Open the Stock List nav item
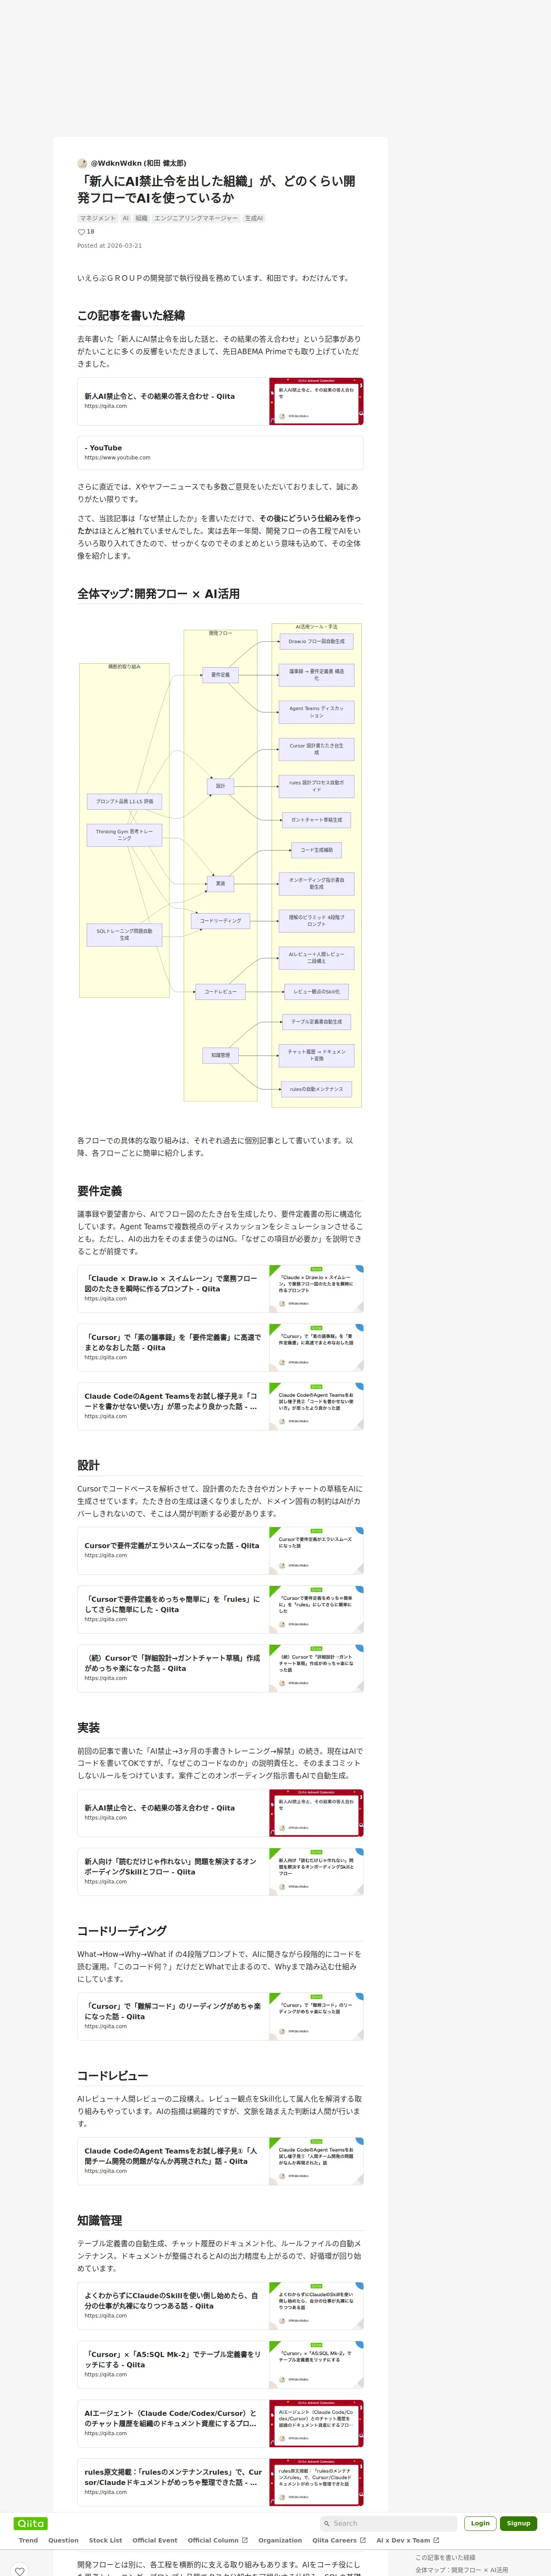551x2576 pixels. [105, 2540]
